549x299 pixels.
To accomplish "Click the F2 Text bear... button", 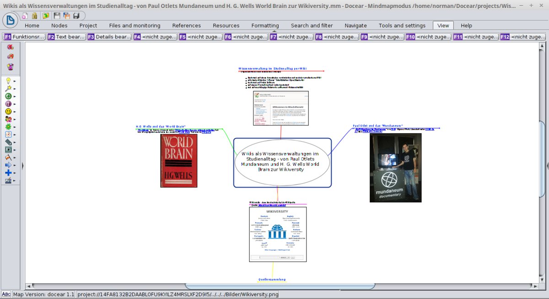I will click(66, 37).
